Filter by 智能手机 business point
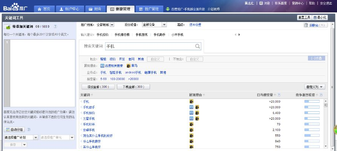 tap(115, 72)
